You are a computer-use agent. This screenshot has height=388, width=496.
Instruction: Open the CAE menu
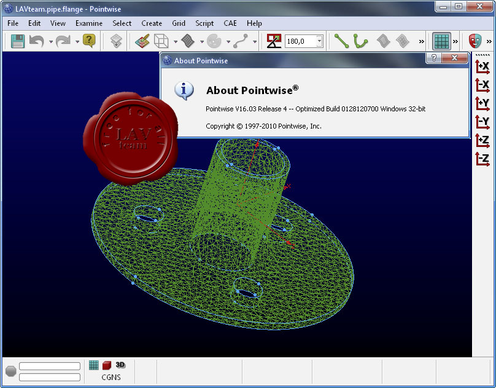pyautogui.click(x=230, y=23)
